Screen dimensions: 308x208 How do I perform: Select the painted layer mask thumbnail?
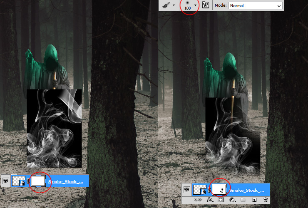click(219, 190)
